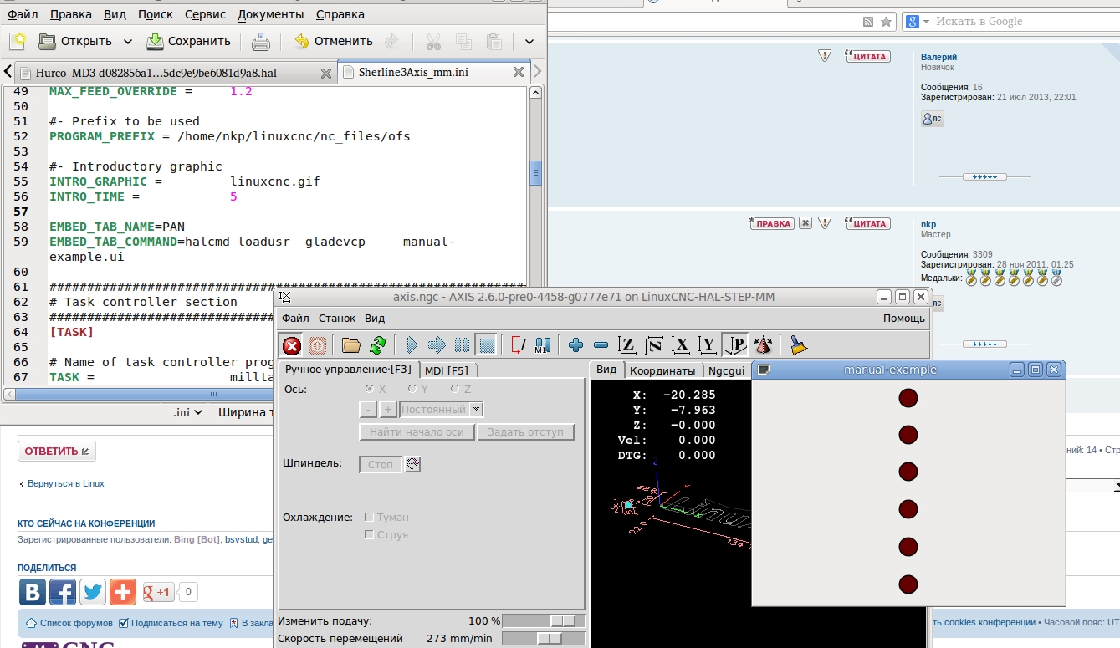Viewport: 1120px width, 648px height.
Task: Click the spindle direction icon next to Стоп
Action: click(x=412, y=464)
